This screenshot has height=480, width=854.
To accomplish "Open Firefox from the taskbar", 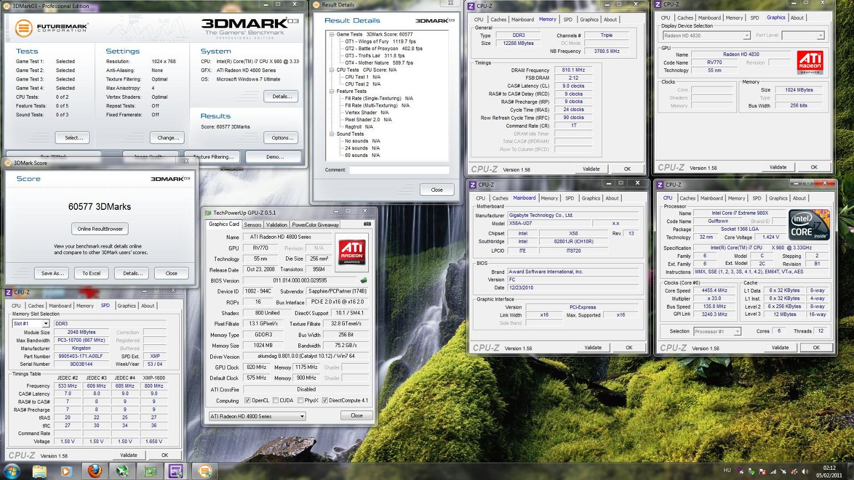I will (x=94, y=471).
